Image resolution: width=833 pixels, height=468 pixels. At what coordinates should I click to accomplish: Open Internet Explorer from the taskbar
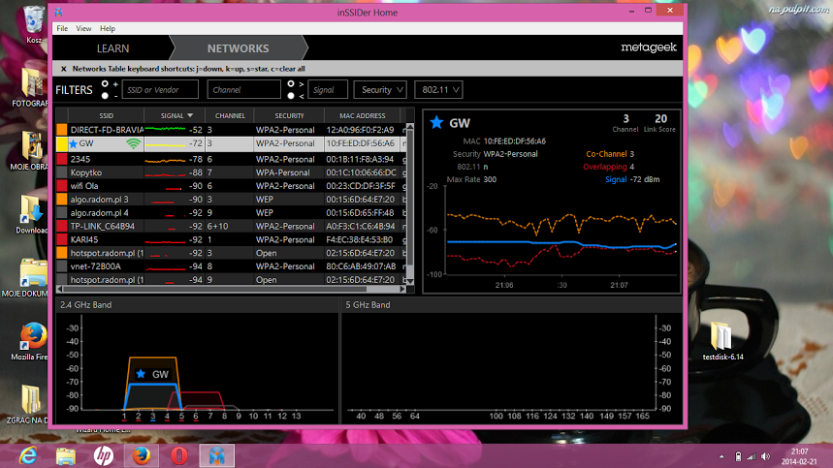click(27, 455)
